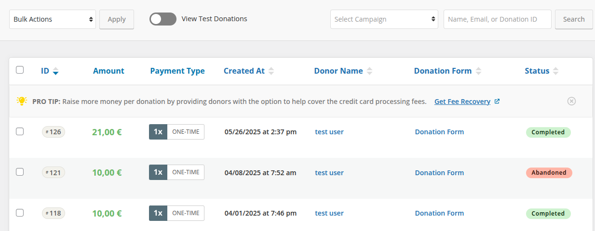Check the select-all donations checkbox
Screen dimensions: 595x231
(20, 70)
